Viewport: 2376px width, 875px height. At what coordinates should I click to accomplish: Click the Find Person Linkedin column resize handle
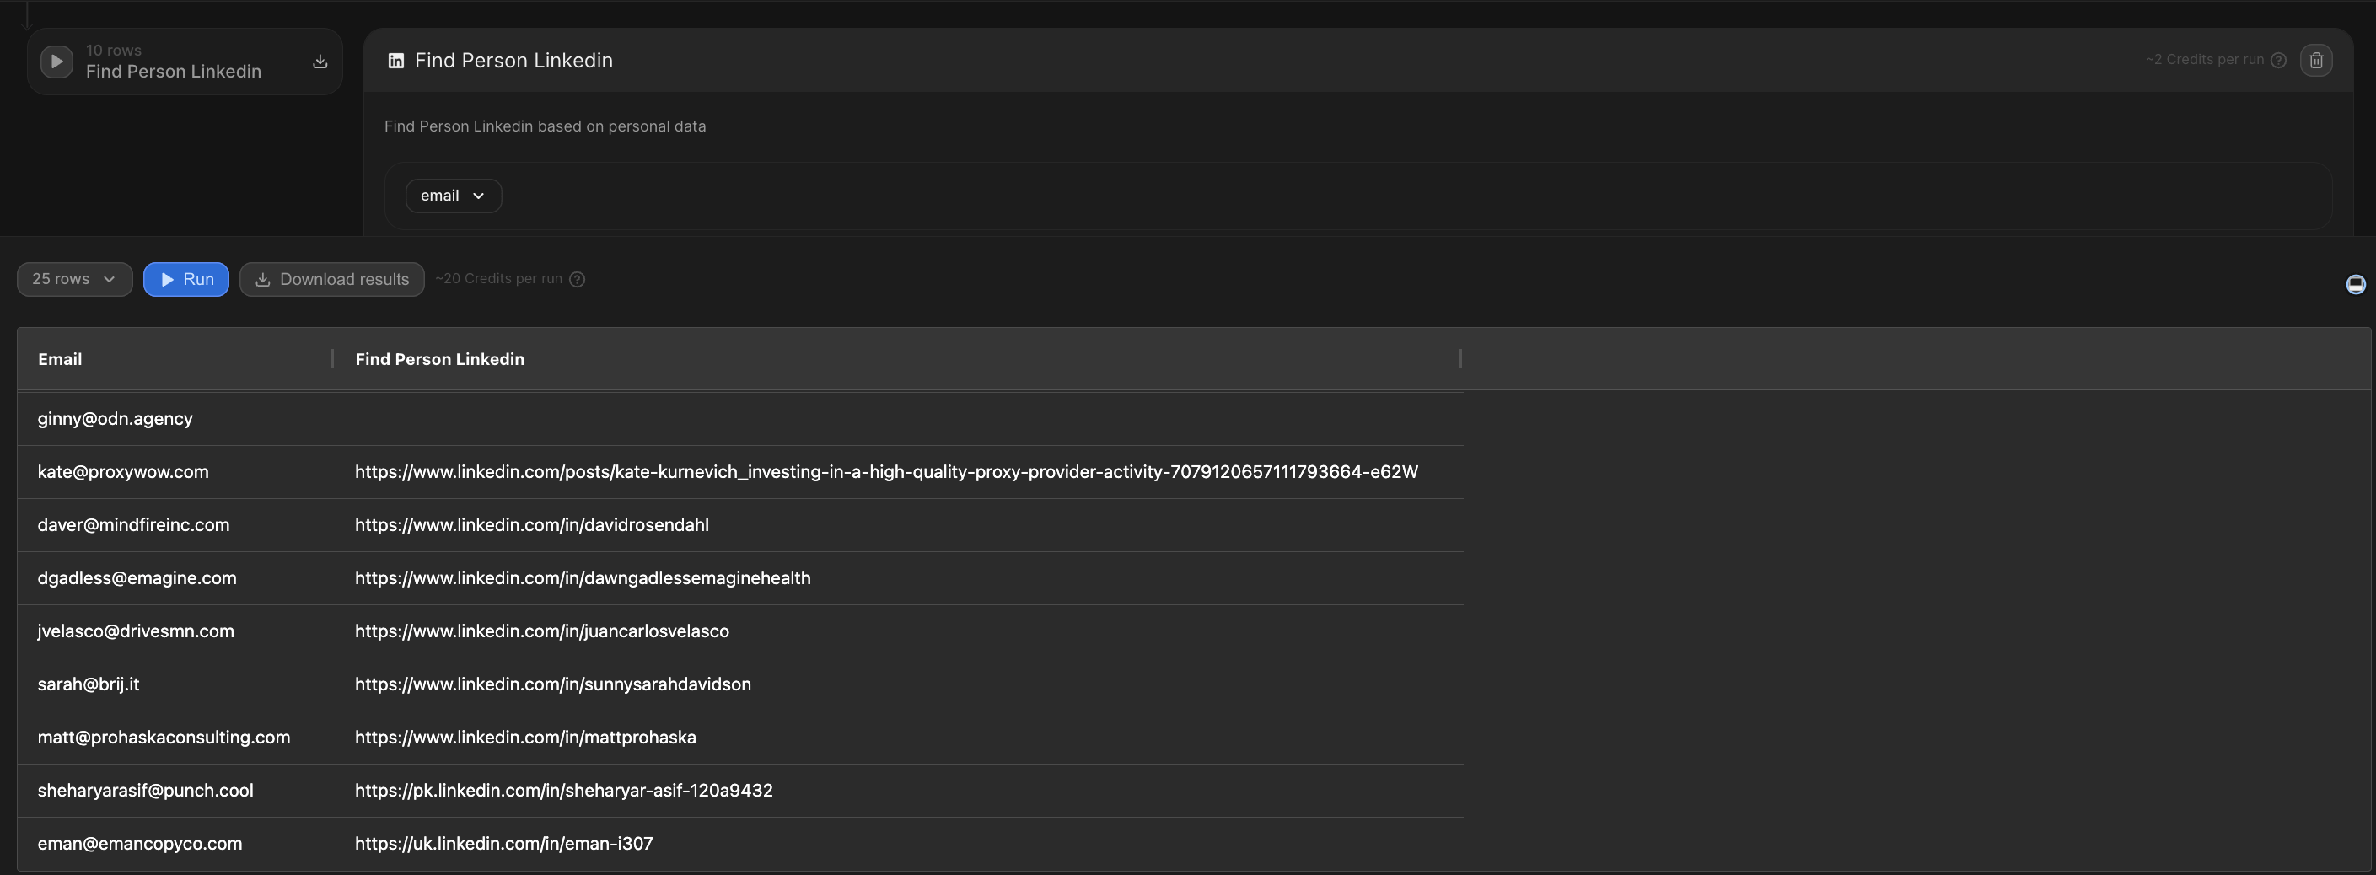click(x=1461, y=358)
